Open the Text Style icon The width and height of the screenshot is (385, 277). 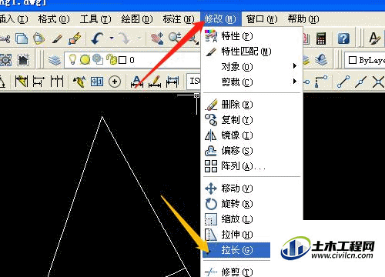coord(375,38)
